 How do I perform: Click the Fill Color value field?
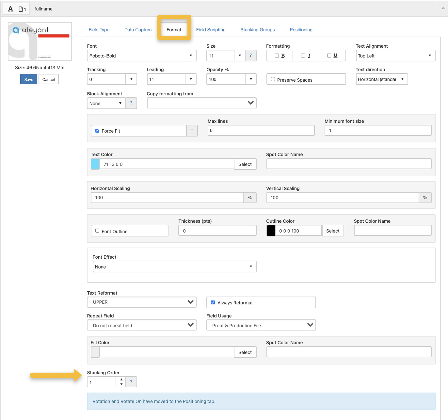(167, 352)
